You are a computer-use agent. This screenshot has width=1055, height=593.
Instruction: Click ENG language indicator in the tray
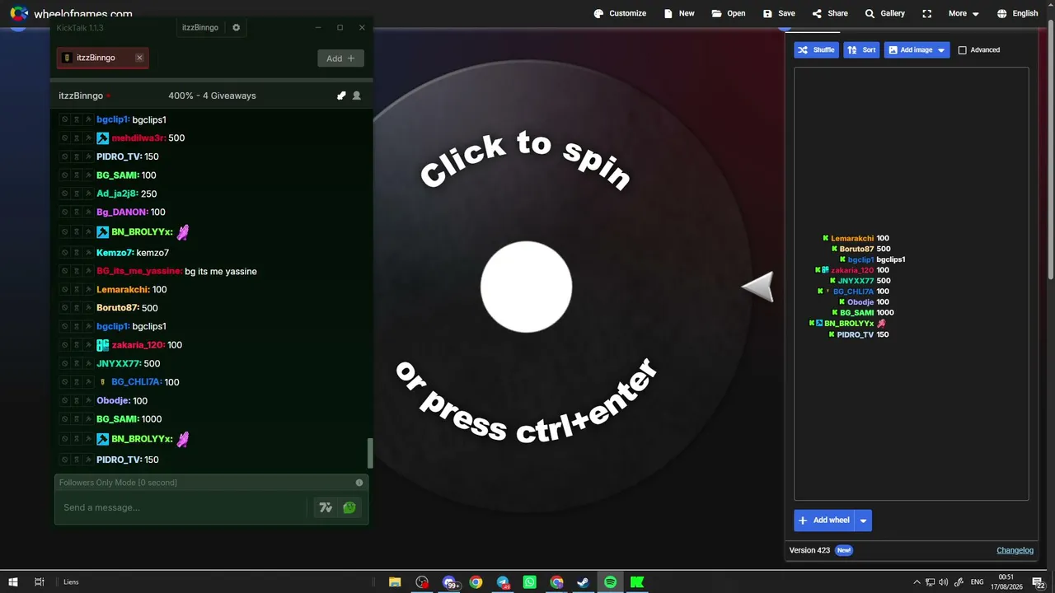coord(978,582)
